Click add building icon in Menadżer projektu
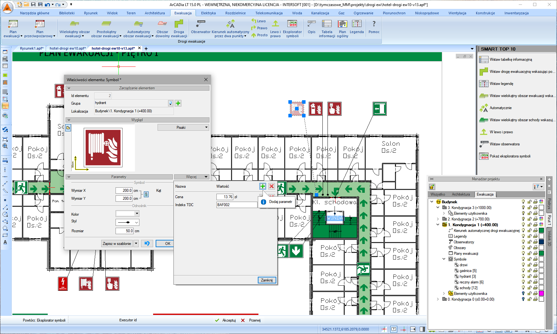 [432, 187]
